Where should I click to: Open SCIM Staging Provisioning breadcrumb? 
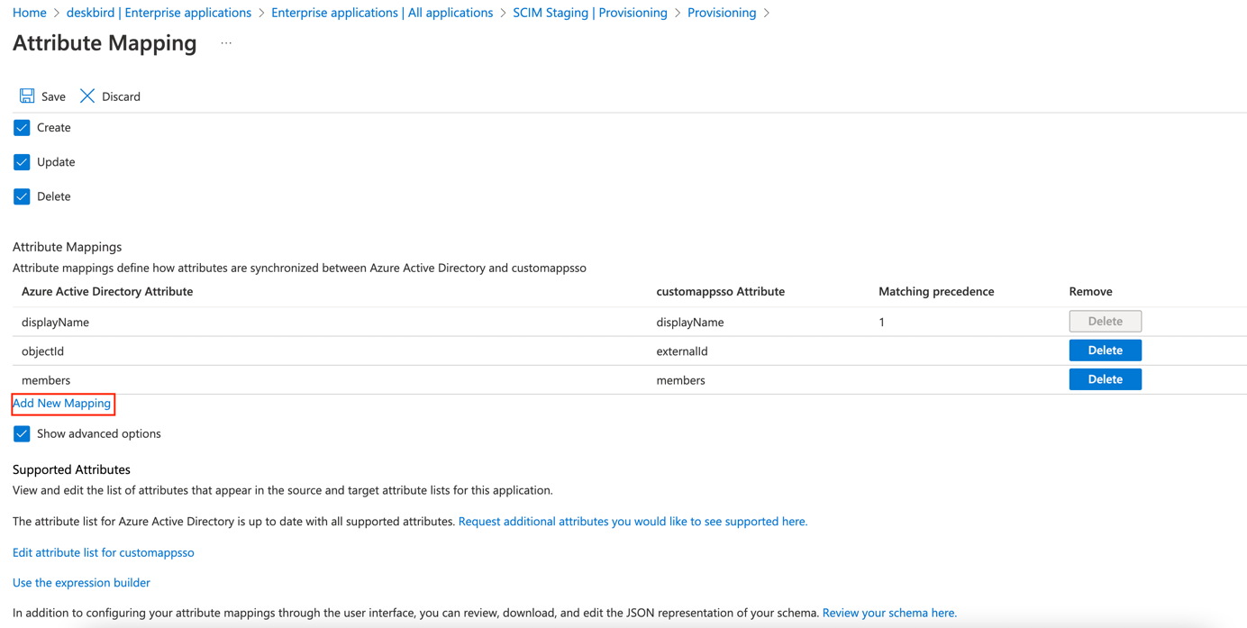(x=590, y=13)
